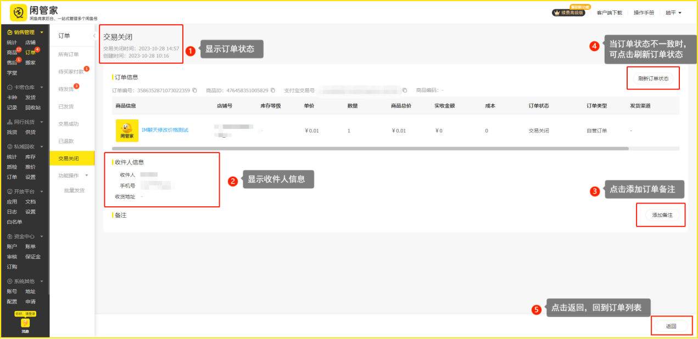Copy the product ID using its copy icon
698x339 pixels.
[x=273, y=90]
